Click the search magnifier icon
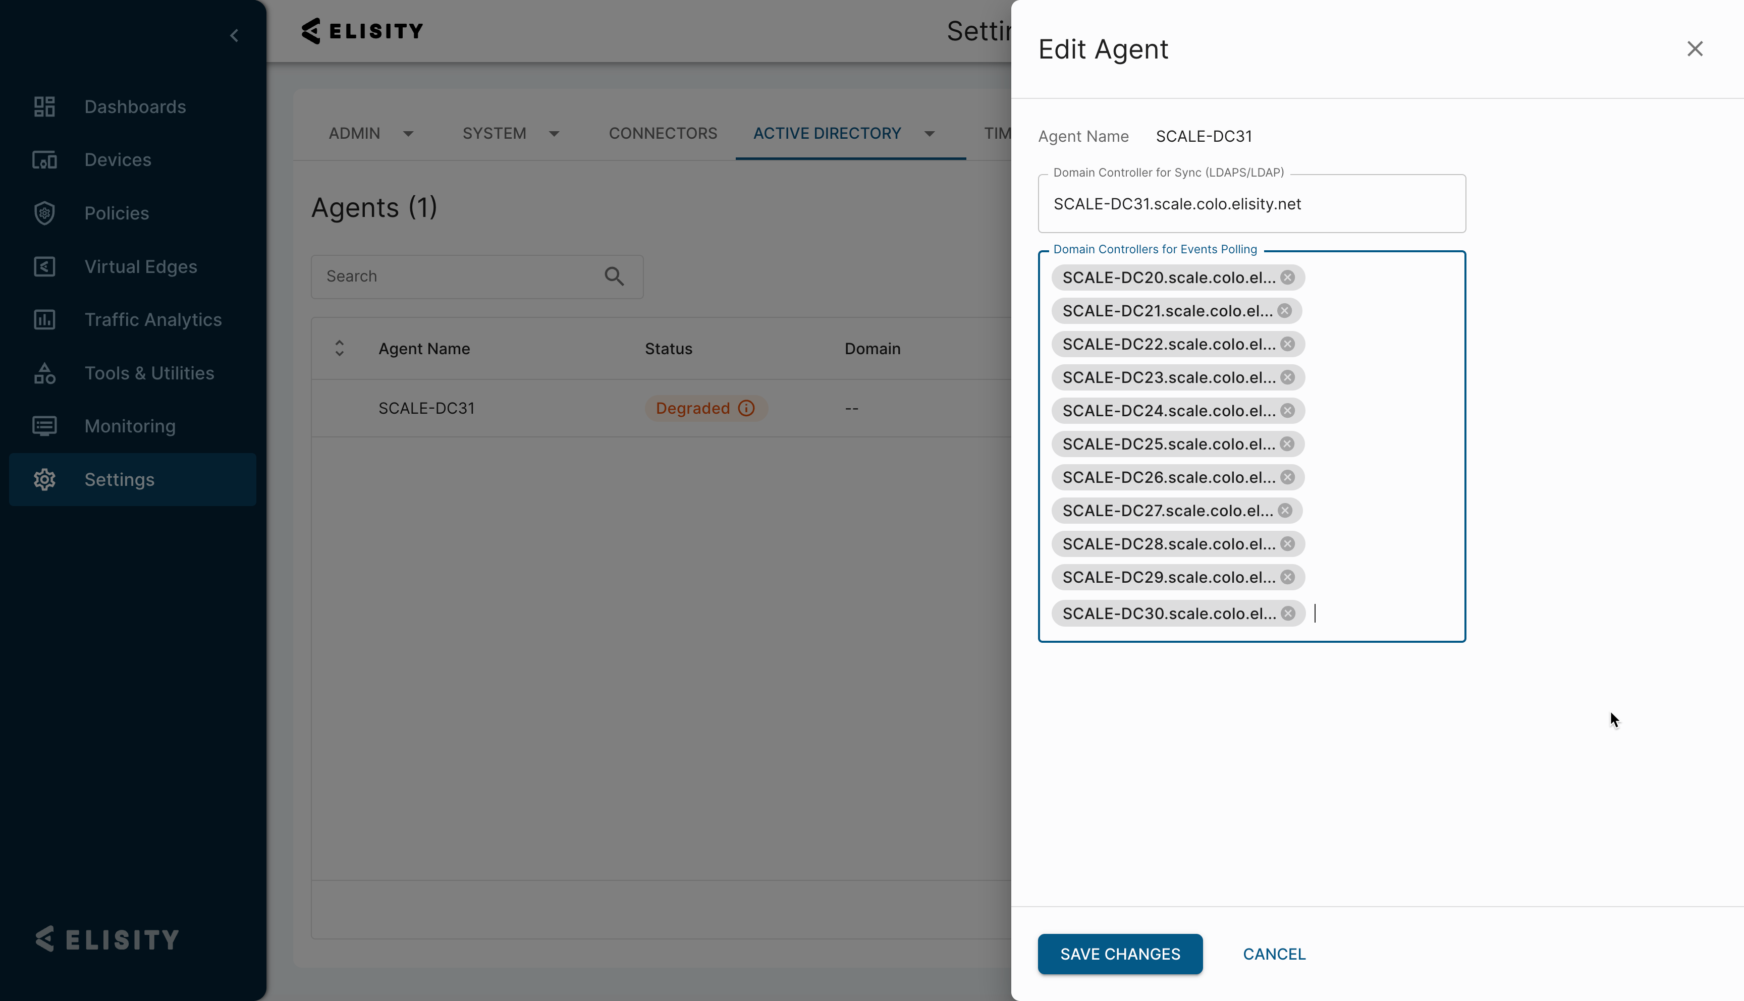The width and height of the screenshot is (1744, 1001). [x=614, y=275]
